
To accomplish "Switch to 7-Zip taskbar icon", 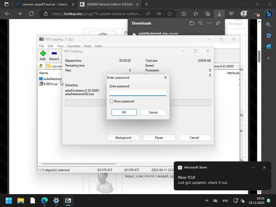I will point(68,201).
